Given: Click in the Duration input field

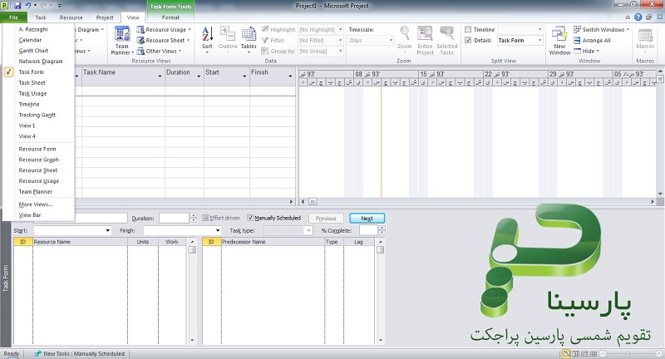Looking at the screenshot, I should point(174,218).
